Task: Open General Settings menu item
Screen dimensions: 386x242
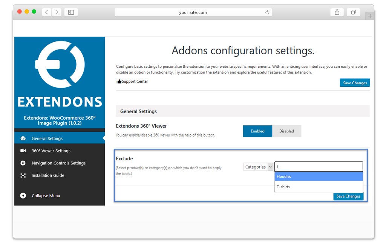Action: [60, 139]
